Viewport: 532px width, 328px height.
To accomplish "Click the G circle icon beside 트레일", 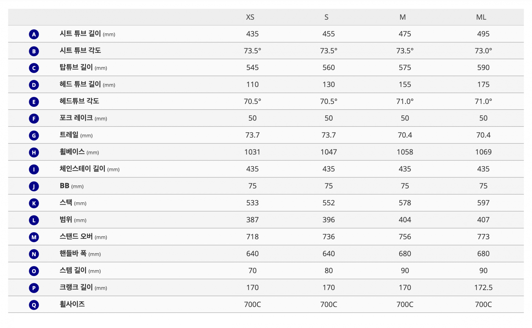I will tap(34, 136).
